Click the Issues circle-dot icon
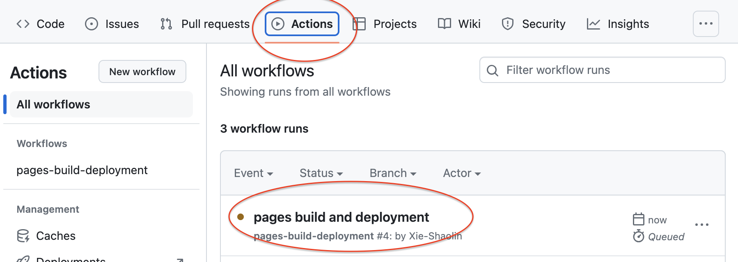Image resolution: width=738 pixels, height=262 pixels. (x=92, y=24)
